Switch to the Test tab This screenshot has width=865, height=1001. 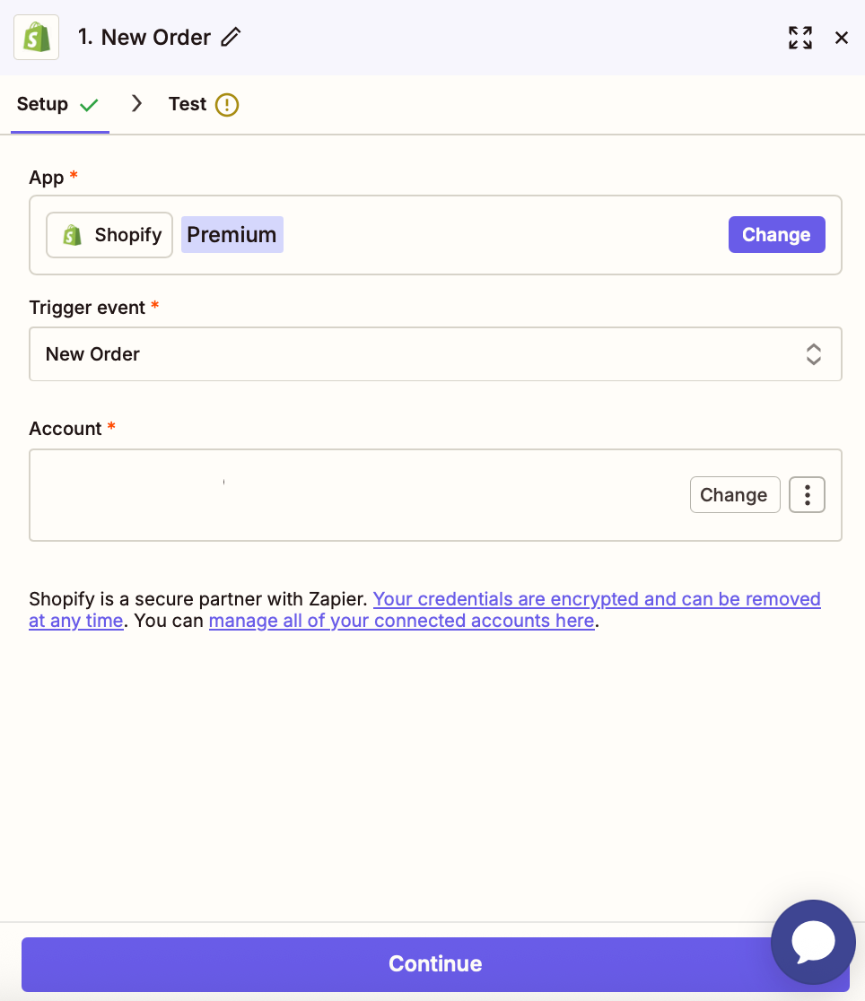[x=188, y=104]
